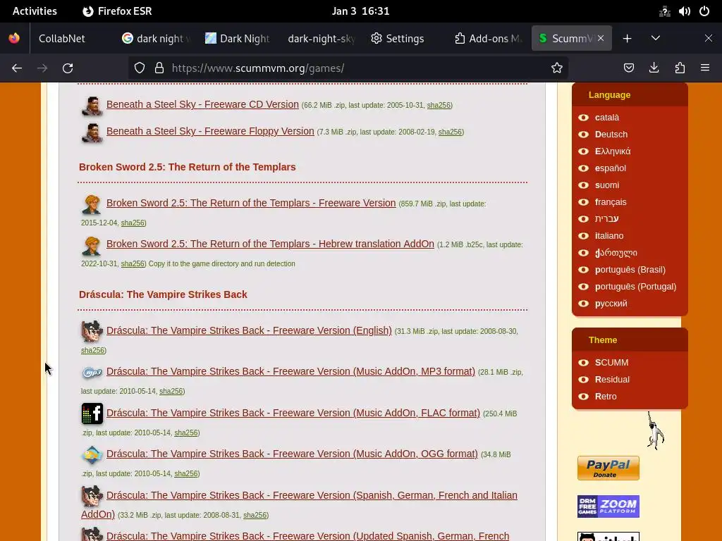Open sha256 link for Steel Sky CD Version
722x541 pixels.
439,106
